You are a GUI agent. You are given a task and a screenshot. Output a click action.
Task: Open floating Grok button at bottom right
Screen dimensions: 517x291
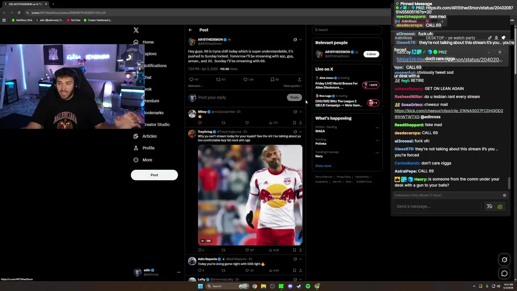pyautogui.click(x=504, y=259)
